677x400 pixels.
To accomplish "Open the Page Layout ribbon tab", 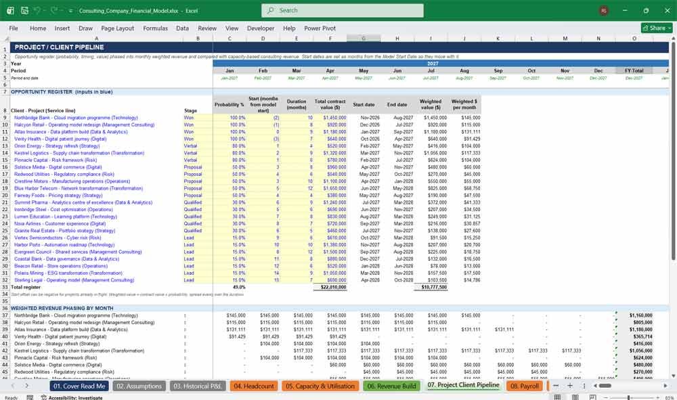I will pyautogui.click(x=117, y=28).
